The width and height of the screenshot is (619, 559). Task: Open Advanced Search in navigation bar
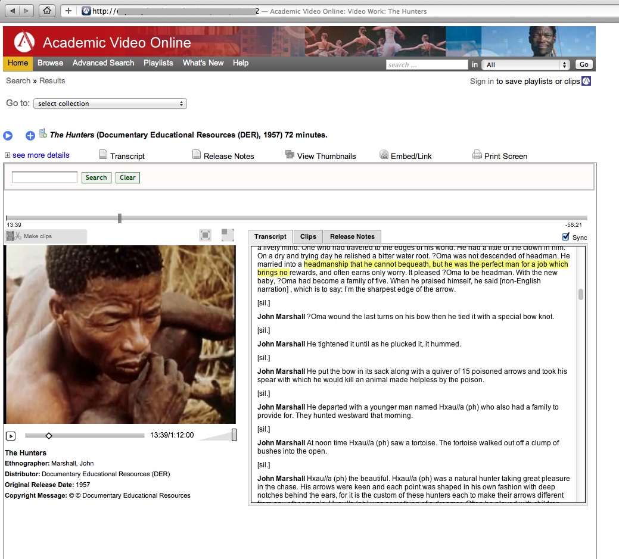point(103,63)
